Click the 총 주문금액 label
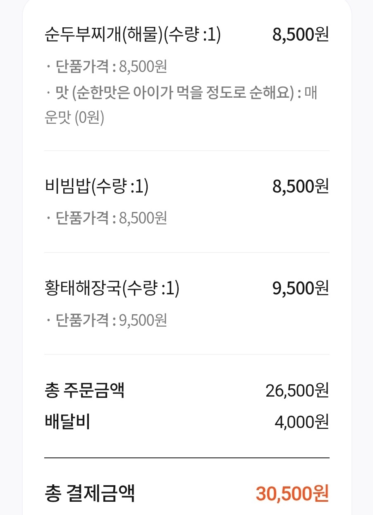The width and height of the screenshot is (373, 515). 84,390
